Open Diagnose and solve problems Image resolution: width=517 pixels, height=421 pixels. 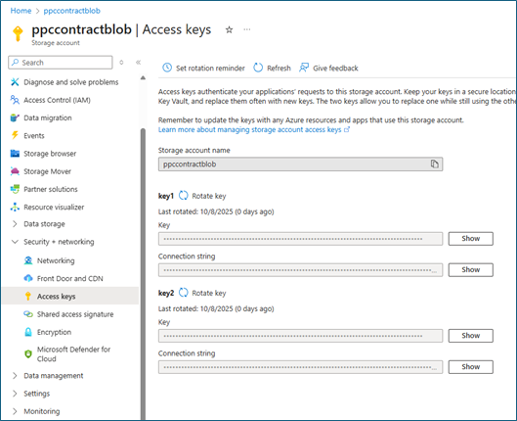(x=71, y=82)
